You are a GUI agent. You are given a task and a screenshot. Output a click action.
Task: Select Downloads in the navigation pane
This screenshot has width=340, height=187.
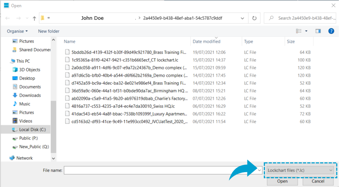click(x=30, y=95)
